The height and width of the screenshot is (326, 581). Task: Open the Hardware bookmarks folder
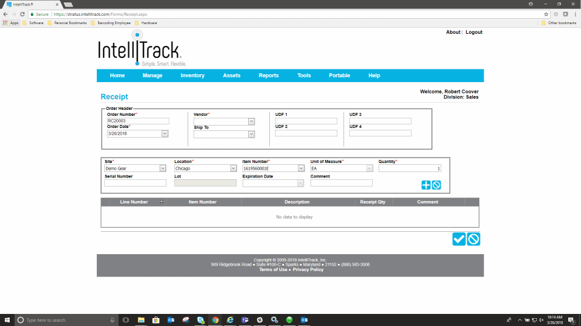point(146,23)
